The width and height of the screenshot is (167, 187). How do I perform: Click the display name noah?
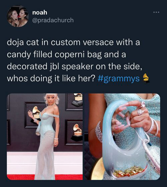pos(40,12)
